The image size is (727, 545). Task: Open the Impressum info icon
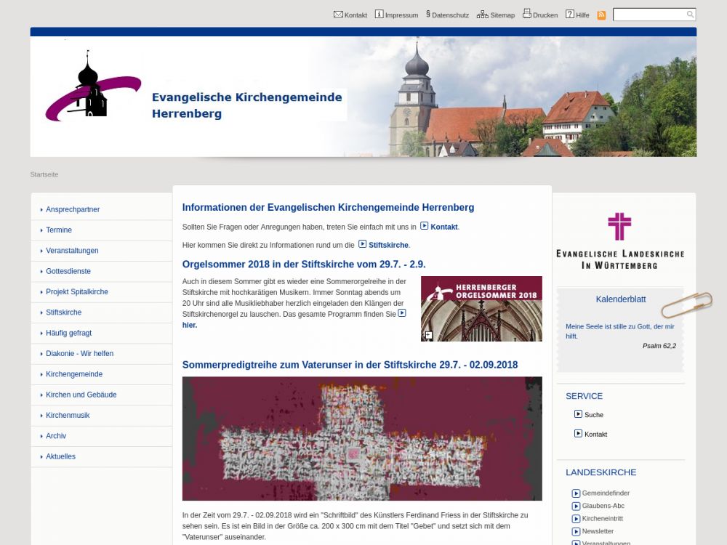coord(379,15)
